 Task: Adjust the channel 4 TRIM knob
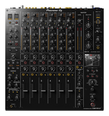[x=51, y=21]
